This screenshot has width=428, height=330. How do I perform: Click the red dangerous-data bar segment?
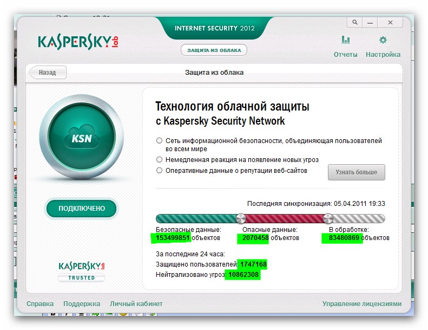[284, 218]
